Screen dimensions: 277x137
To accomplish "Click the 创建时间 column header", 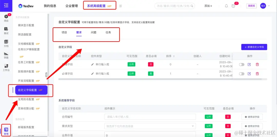I will click(225, 56).
